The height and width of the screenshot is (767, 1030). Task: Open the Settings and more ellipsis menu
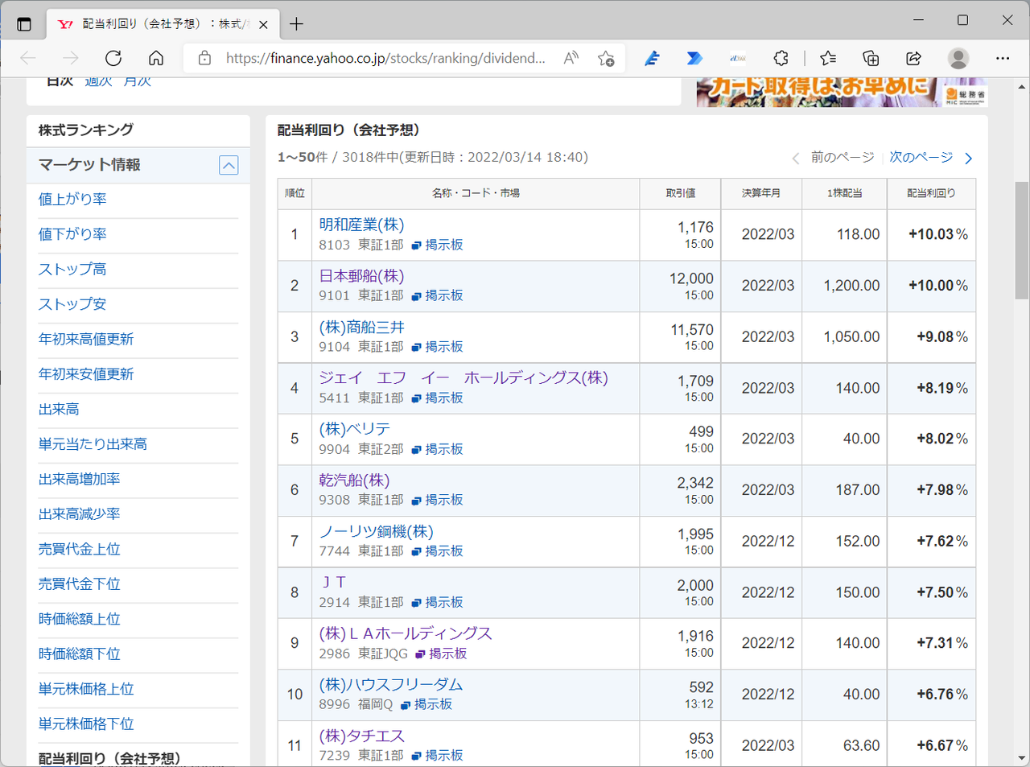(x=1003, y=58)
